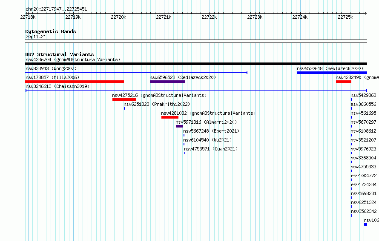Screen dimensions: 379x241
Task: Click the nsv3368504 variant label
Action: pos(364,158)
